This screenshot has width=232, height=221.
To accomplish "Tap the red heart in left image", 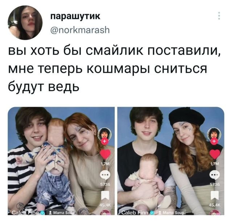I will pyautogui.click(x=105, y=154).
